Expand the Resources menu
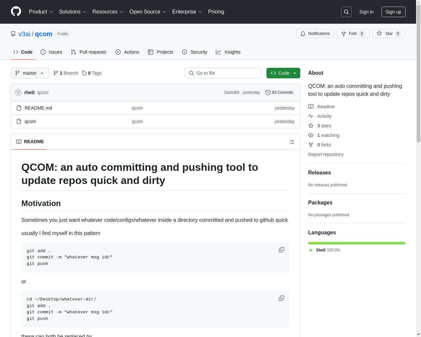 (108, 12)
